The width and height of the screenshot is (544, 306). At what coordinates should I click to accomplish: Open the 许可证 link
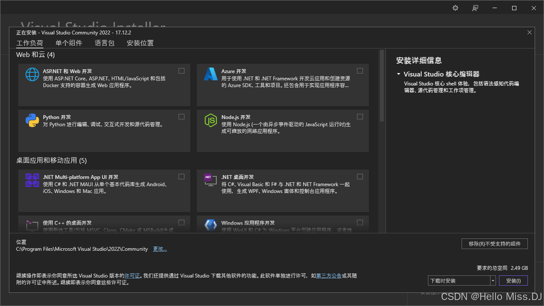click(x=132, y=276)
